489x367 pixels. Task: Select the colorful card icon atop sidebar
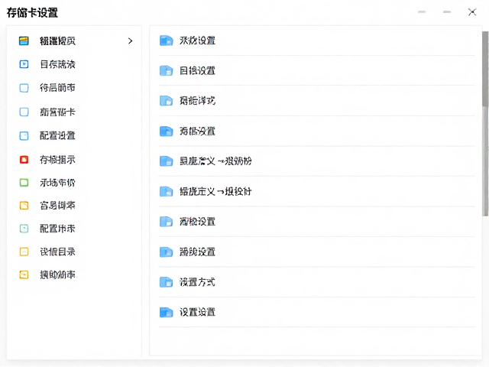click(24, 41)
